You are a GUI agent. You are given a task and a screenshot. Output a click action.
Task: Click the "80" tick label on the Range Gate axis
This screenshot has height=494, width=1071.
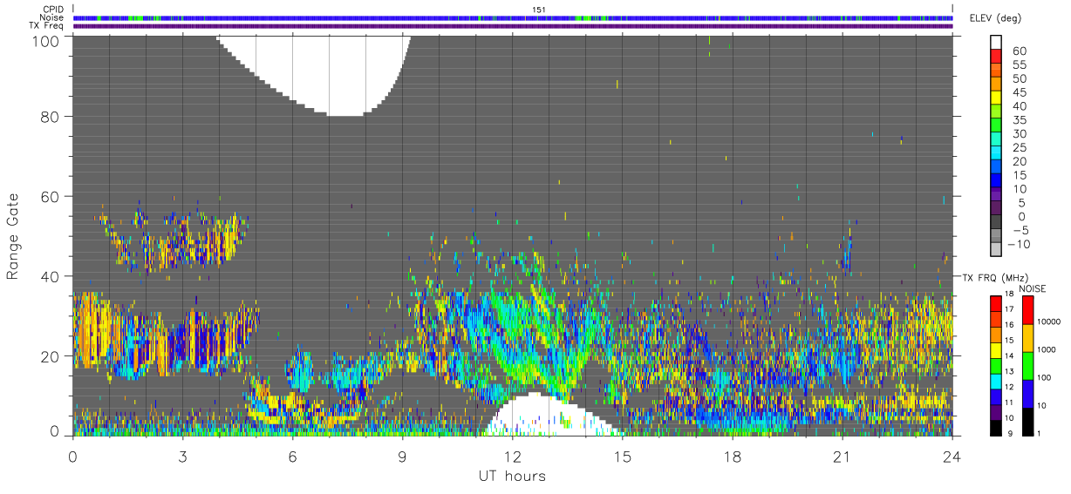51,117
